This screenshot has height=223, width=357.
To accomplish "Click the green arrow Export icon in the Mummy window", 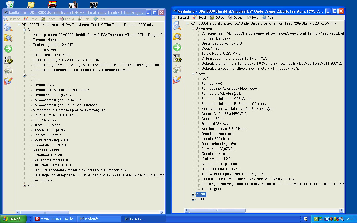I will tap(8, 49).
